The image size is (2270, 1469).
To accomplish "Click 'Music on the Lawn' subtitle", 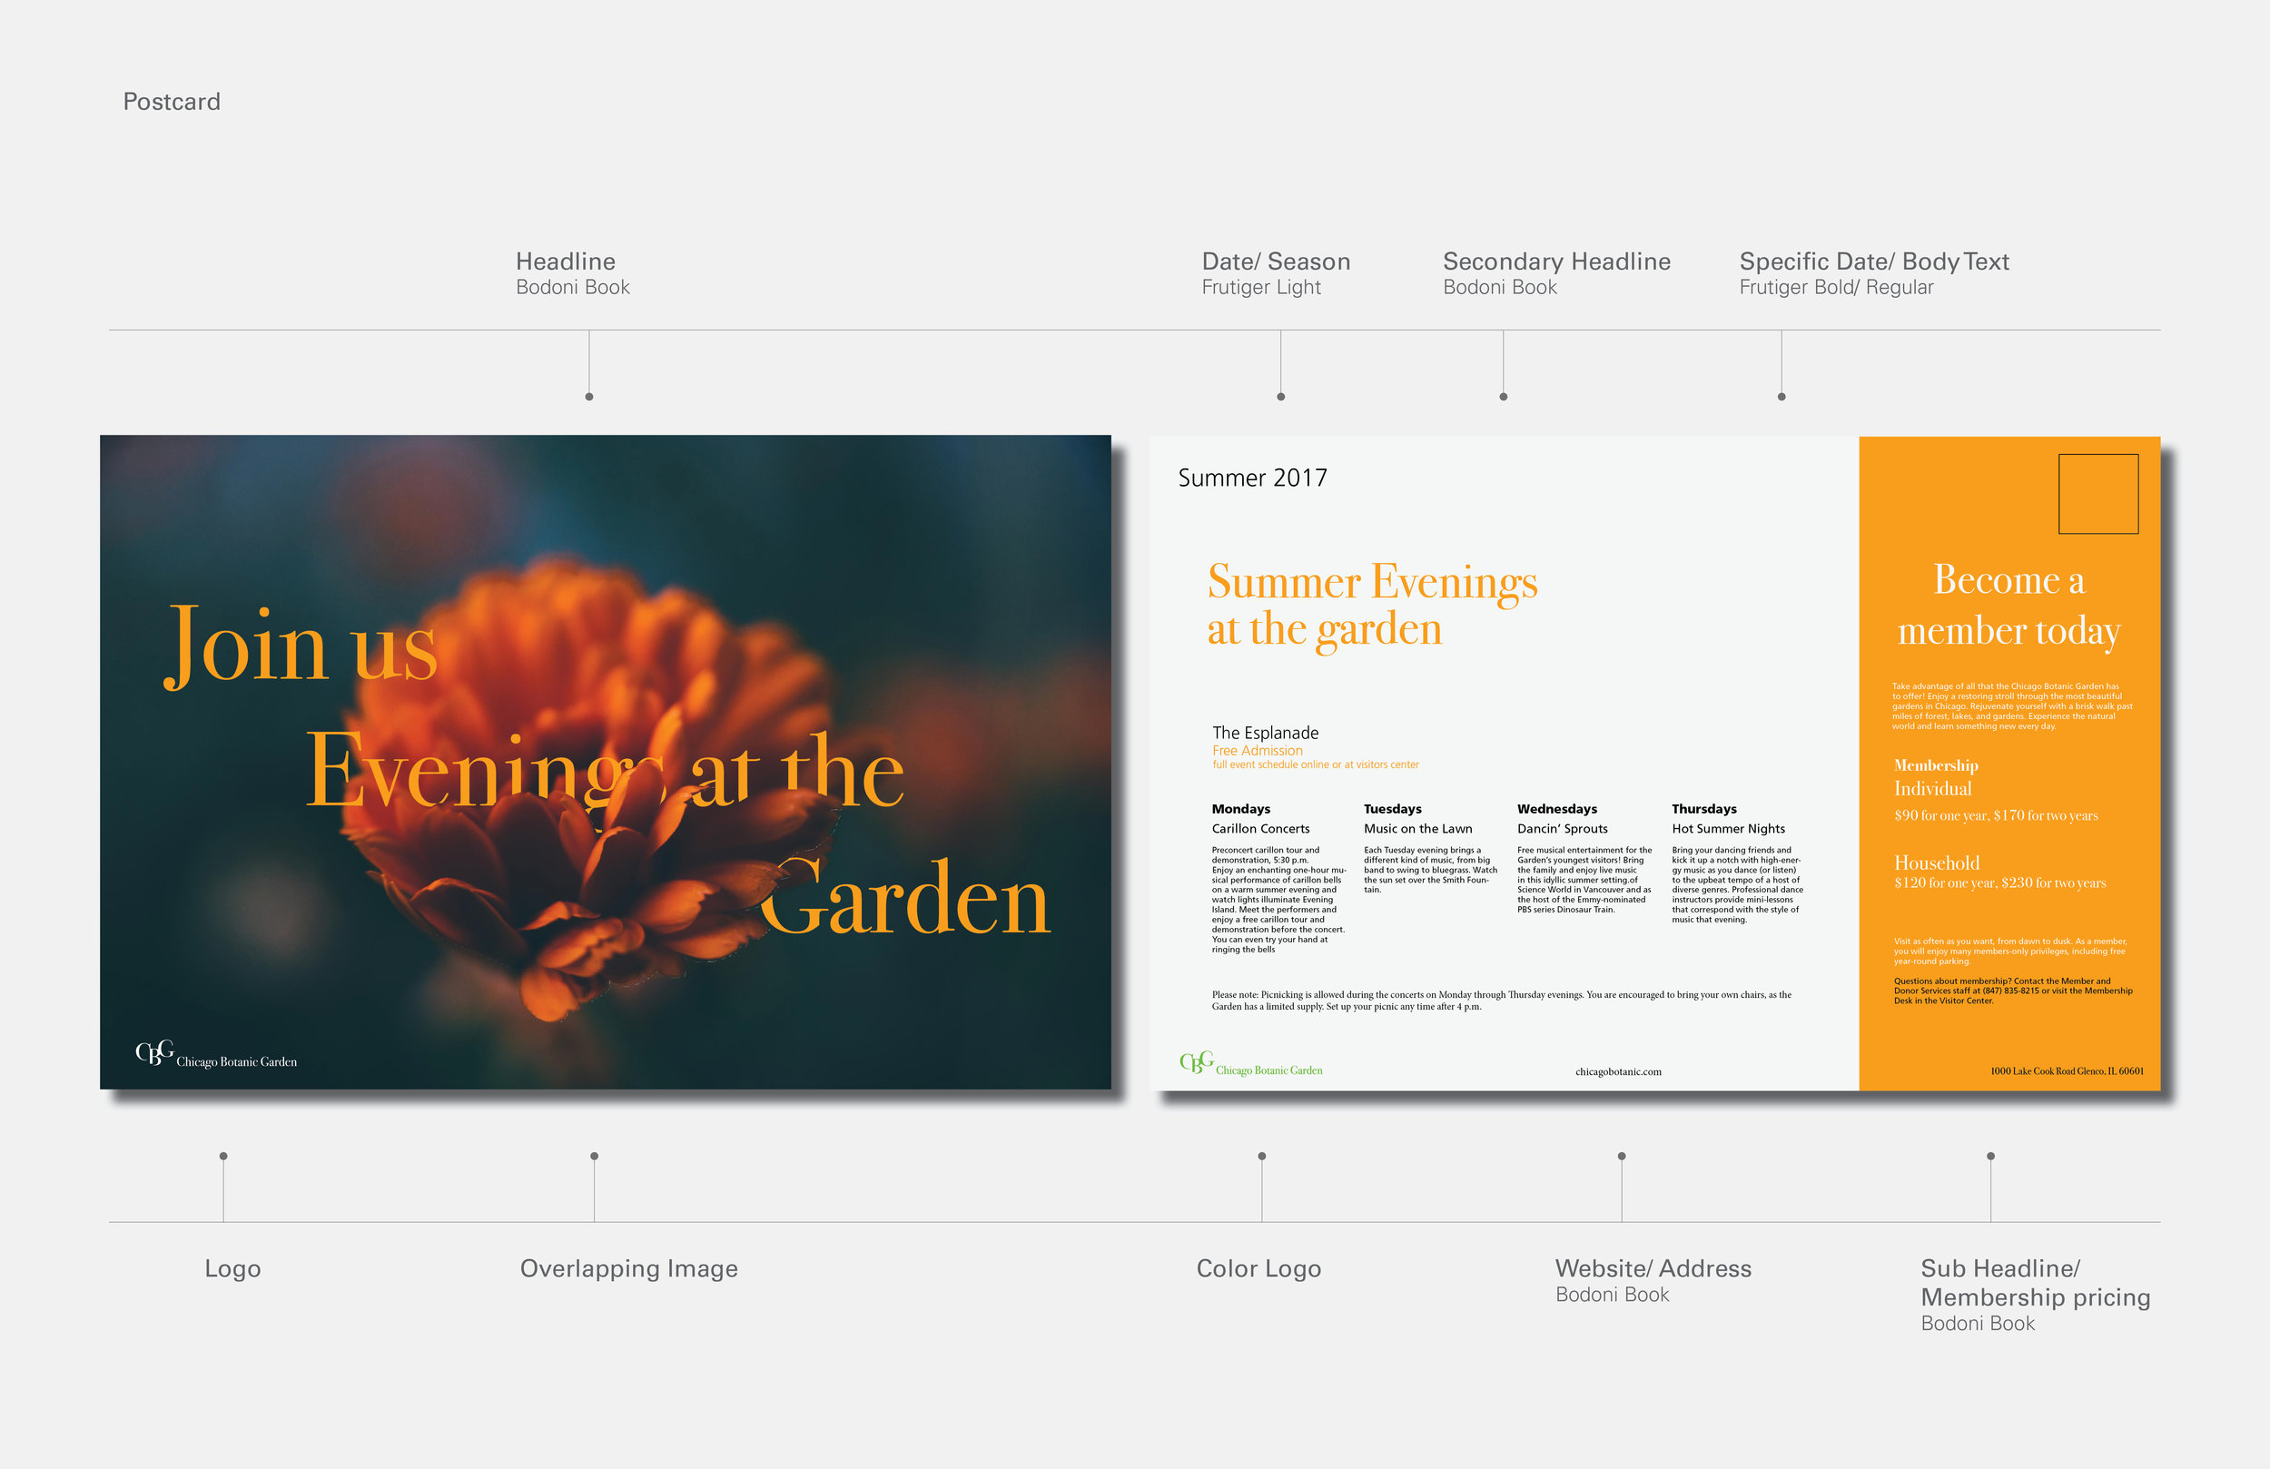I will coord(1417,829).
